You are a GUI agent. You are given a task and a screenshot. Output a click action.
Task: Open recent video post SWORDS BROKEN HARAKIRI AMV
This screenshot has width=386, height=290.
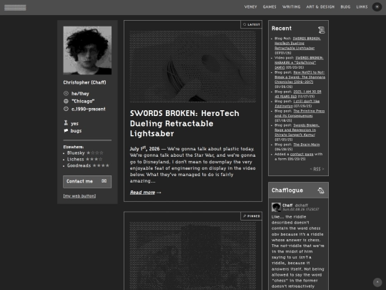(299, 62)
